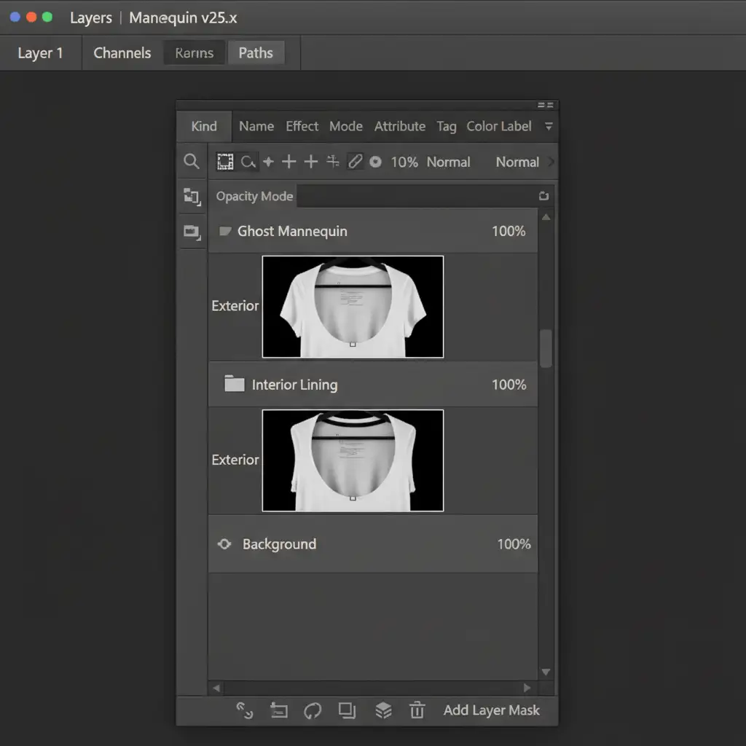Click the Kind filter button
746x746 pixels.
pos(204,126)
